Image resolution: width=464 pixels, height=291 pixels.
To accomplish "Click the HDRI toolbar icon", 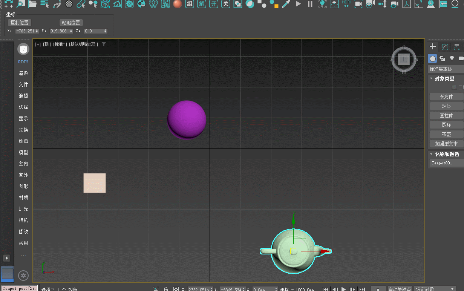I will pyautogui.click(x=346, y=4).
